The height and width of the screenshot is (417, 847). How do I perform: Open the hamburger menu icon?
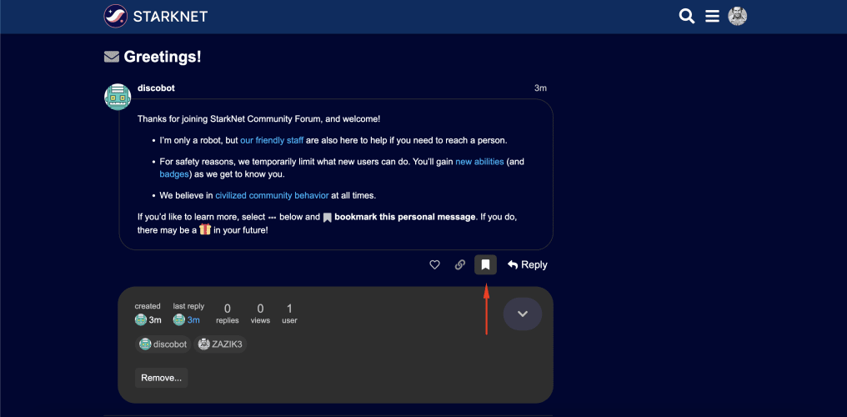[712, 16]
